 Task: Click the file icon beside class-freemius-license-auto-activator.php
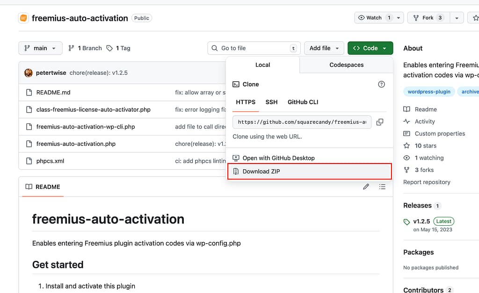(x=29, y=109)
